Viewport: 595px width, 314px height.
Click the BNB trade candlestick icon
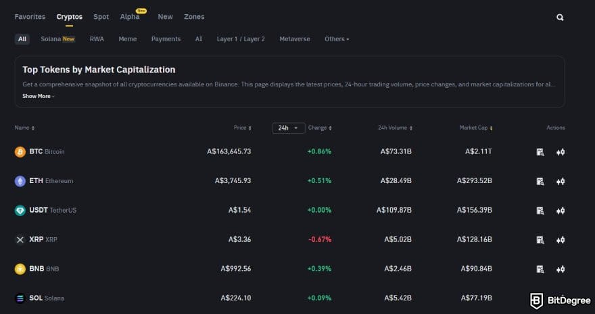click(561, 269)
